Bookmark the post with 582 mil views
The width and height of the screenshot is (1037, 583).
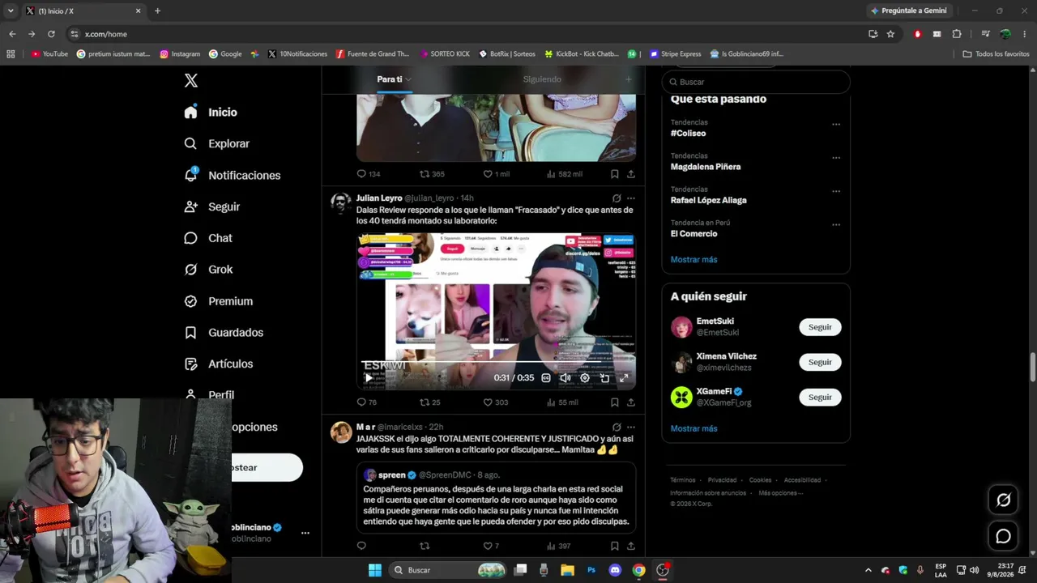(614, 174)
